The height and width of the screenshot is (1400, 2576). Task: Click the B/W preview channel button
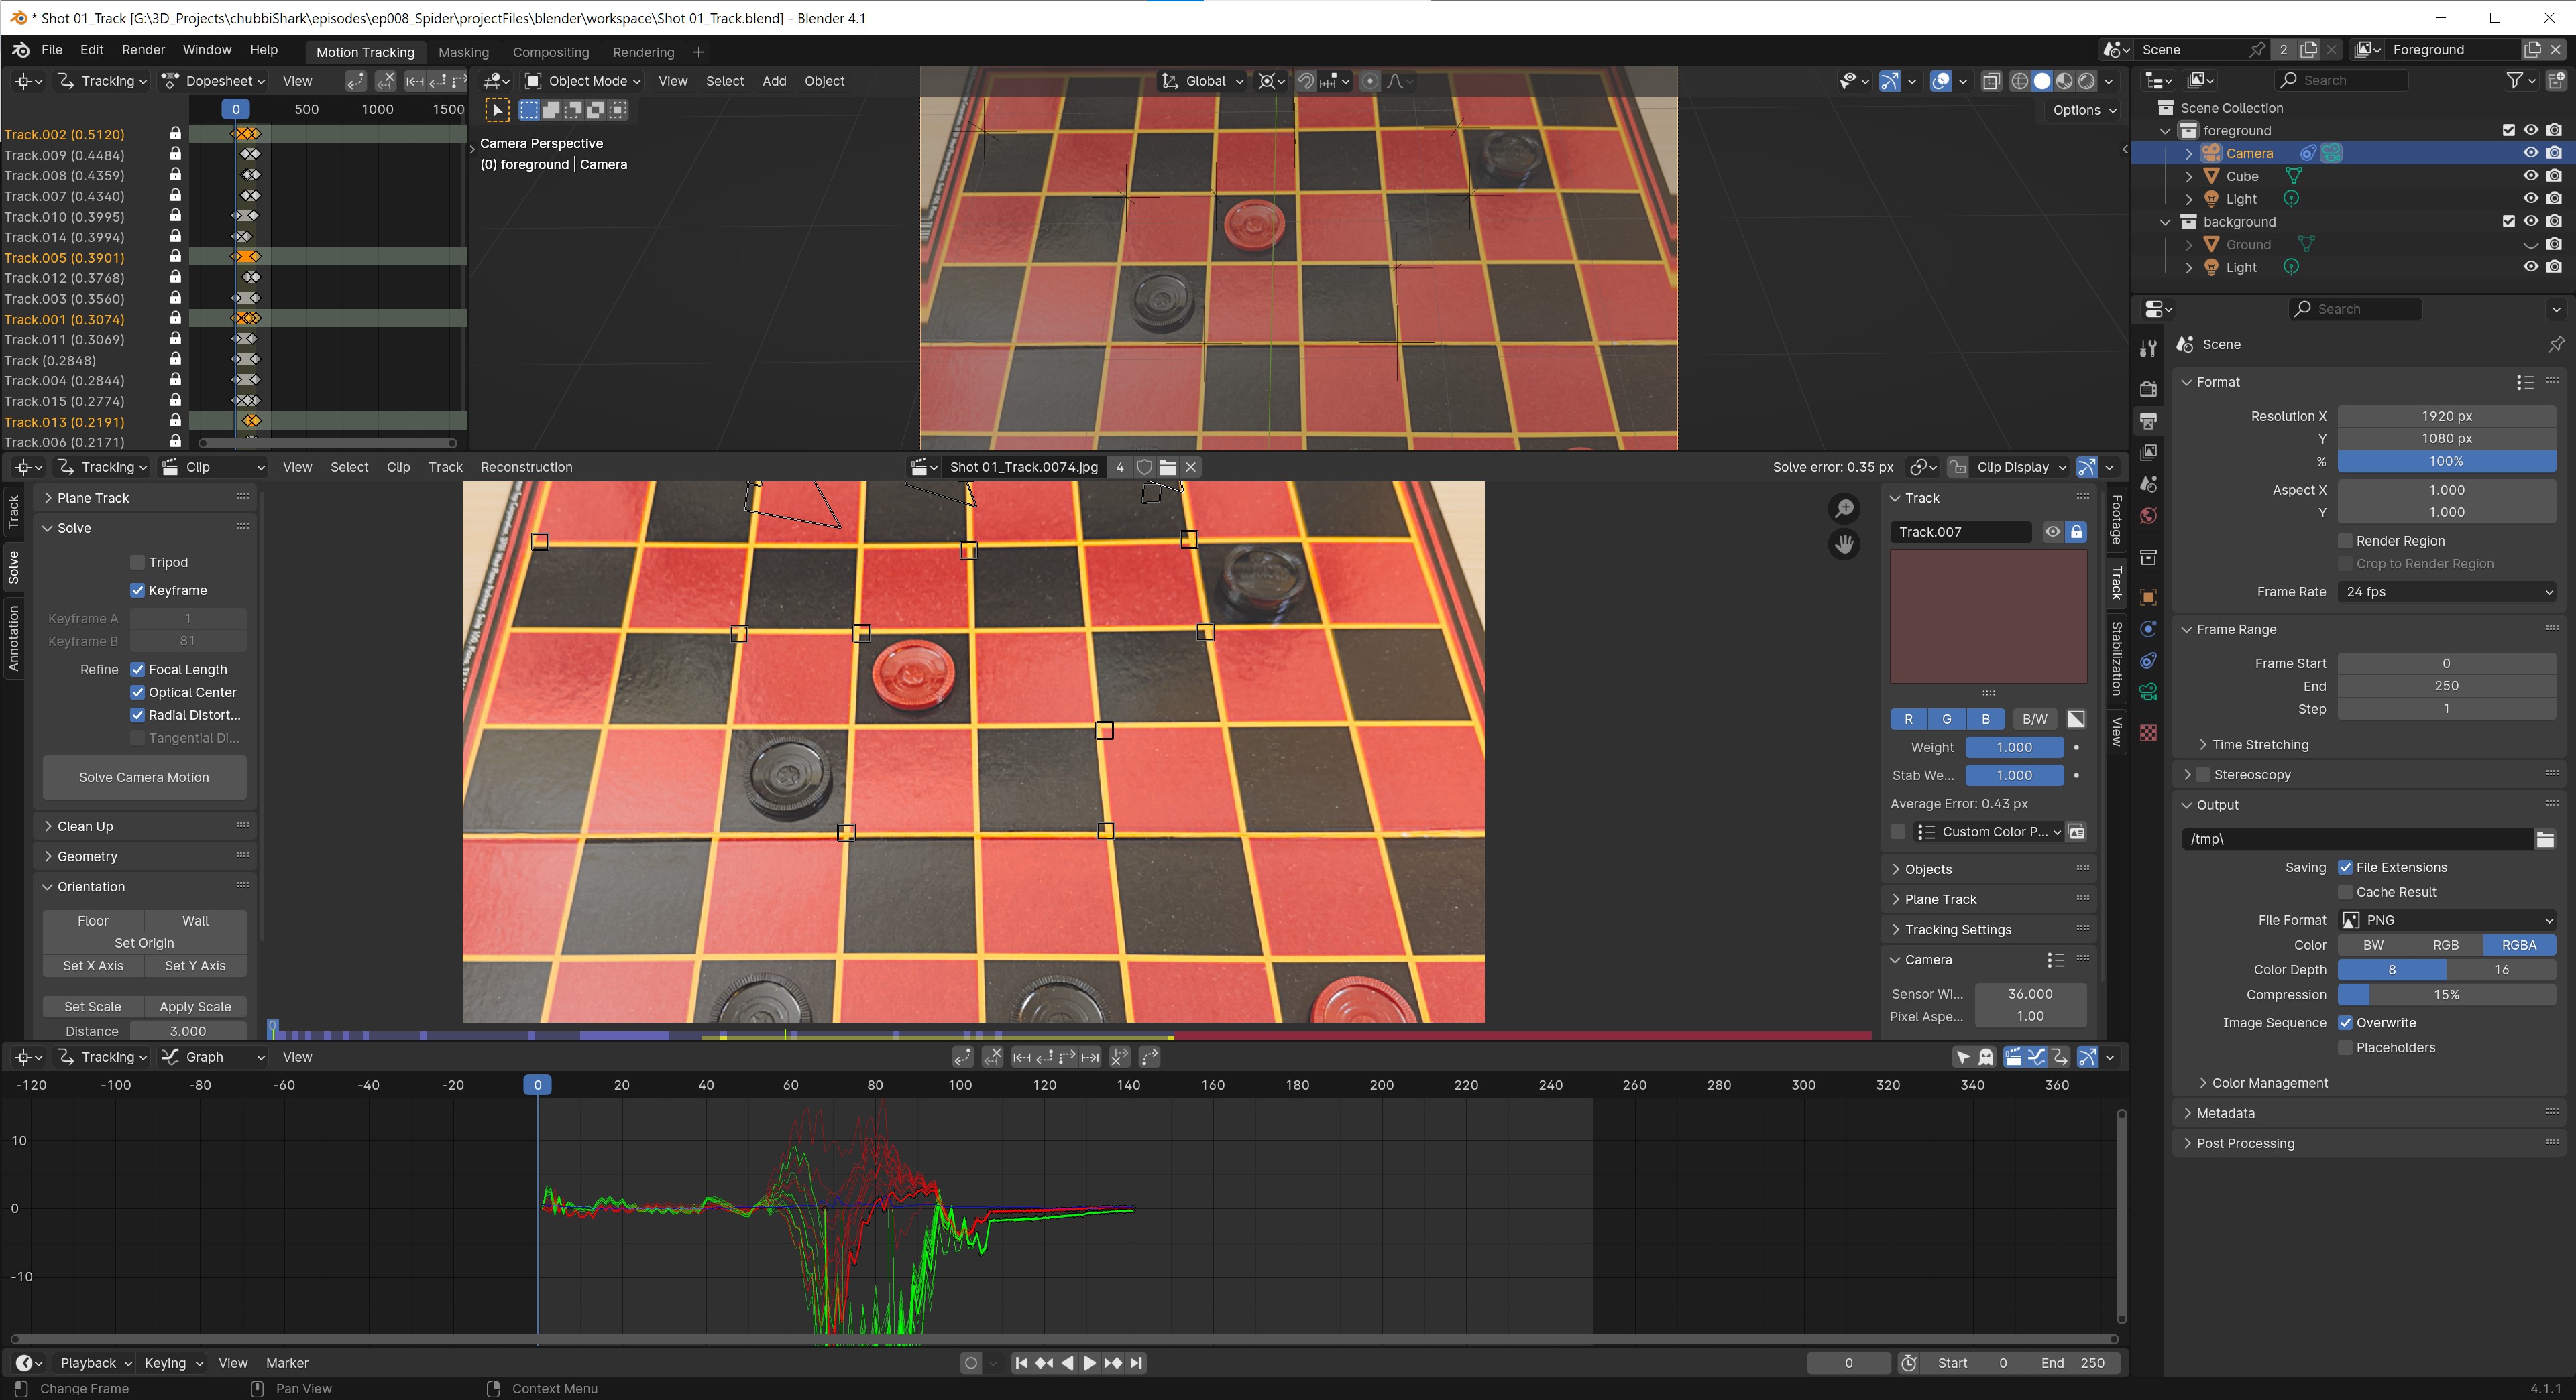pyautogui.click(x=2034, y=718)
